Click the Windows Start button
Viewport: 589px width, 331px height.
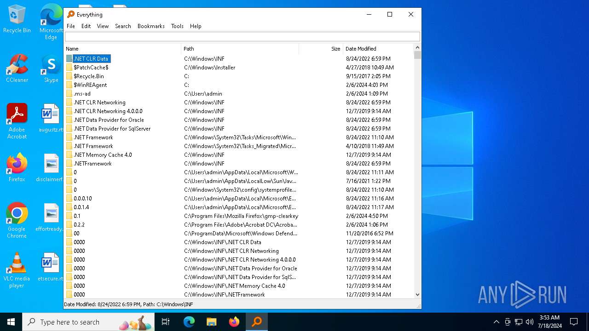coord(11,322)
